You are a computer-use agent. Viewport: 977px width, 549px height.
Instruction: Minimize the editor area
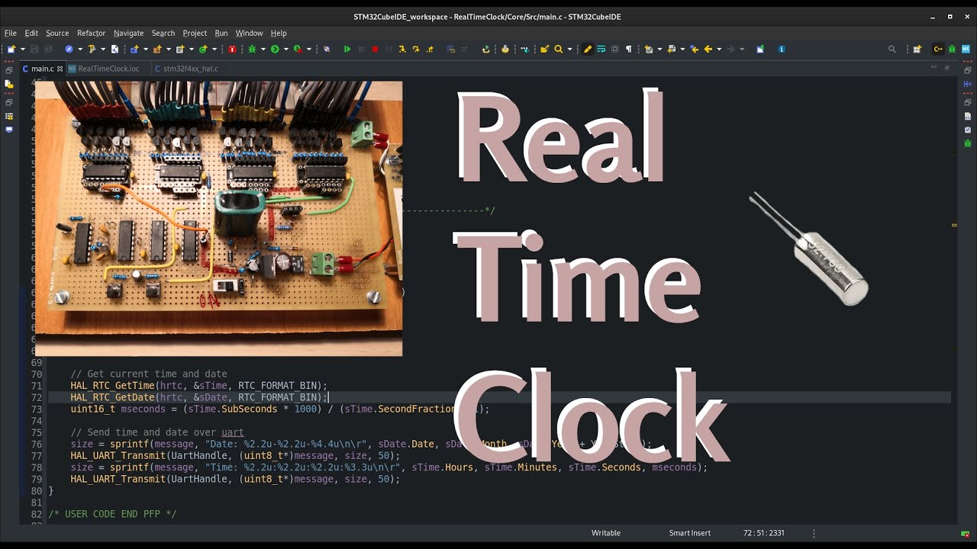[933, 67]
